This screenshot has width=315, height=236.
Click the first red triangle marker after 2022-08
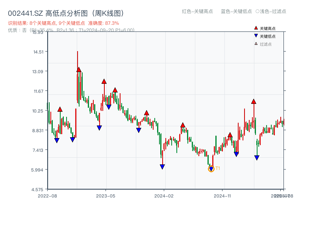pyautogui.click(x=60, y=109)
